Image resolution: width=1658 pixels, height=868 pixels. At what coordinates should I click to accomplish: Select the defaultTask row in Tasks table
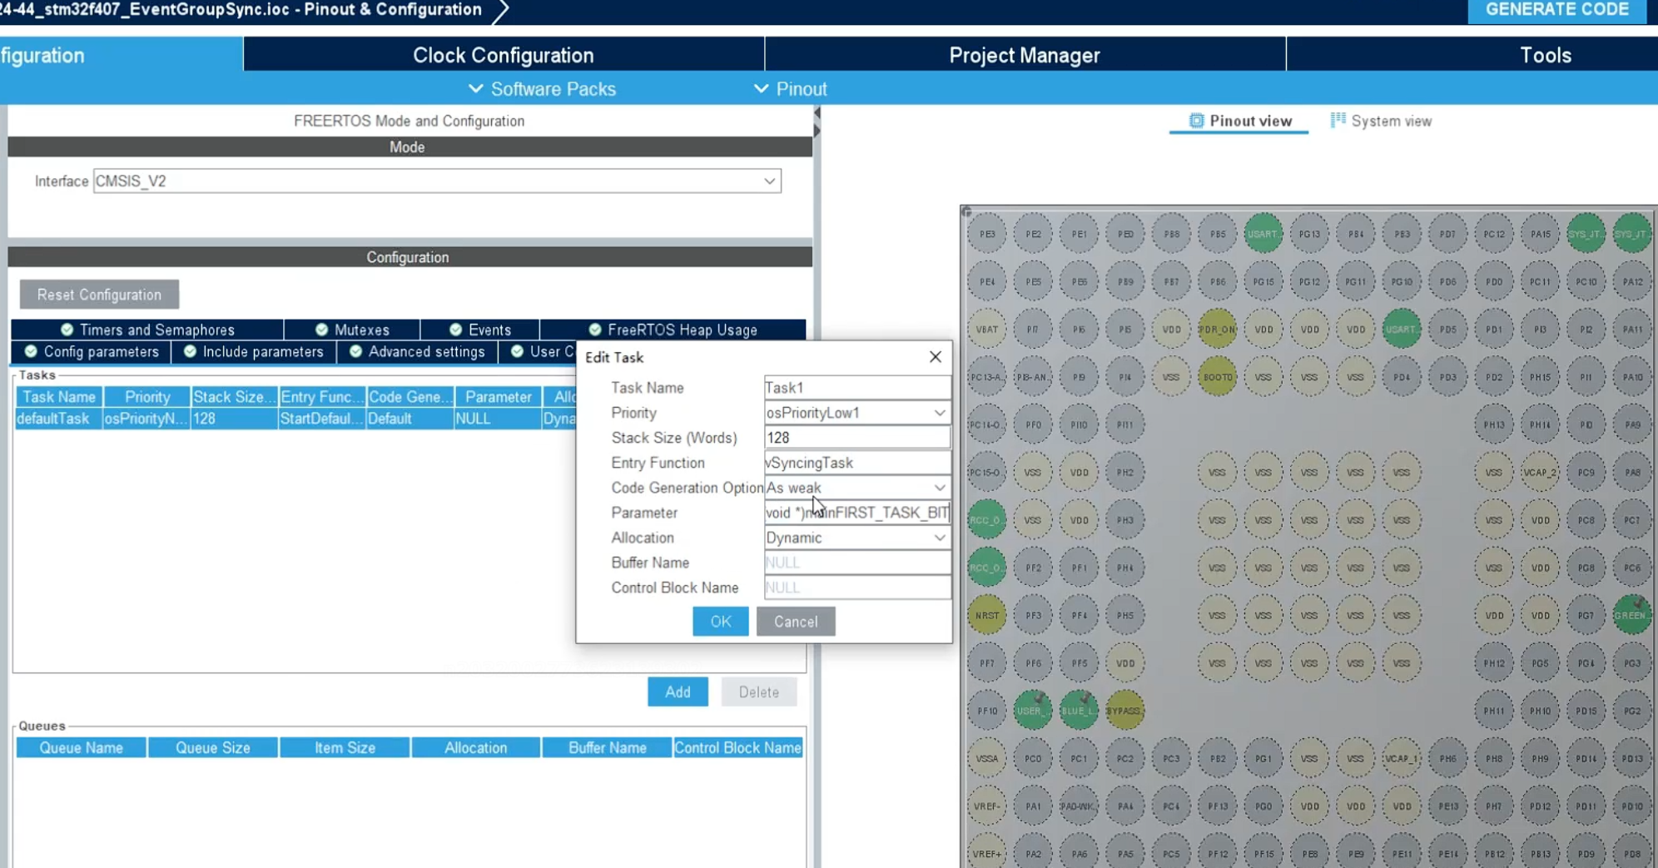295,419
